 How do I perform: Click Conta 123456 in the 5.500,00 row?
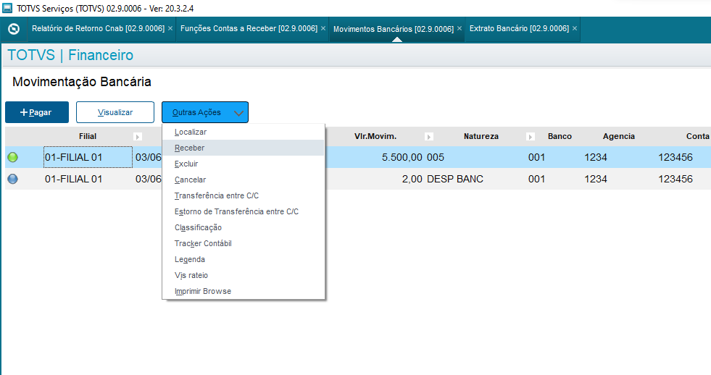[675, 157]
